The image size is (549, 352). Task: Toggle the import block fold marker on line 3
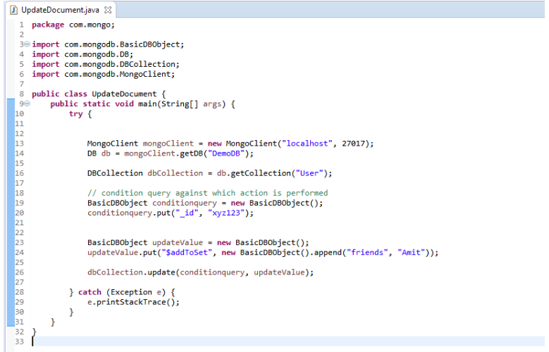tap(27, 44)
